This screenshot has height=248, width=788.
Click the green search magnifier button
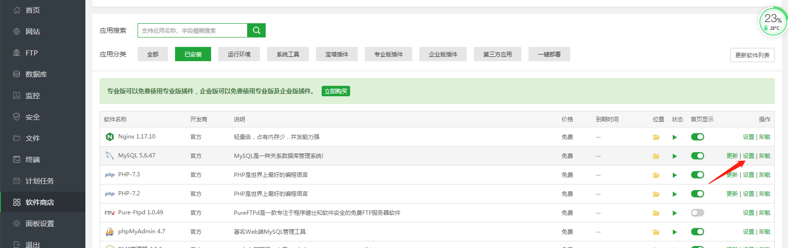click(256, 30)
